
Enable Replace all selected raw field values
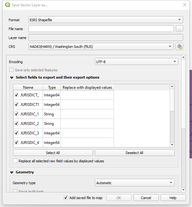[15, 161]
